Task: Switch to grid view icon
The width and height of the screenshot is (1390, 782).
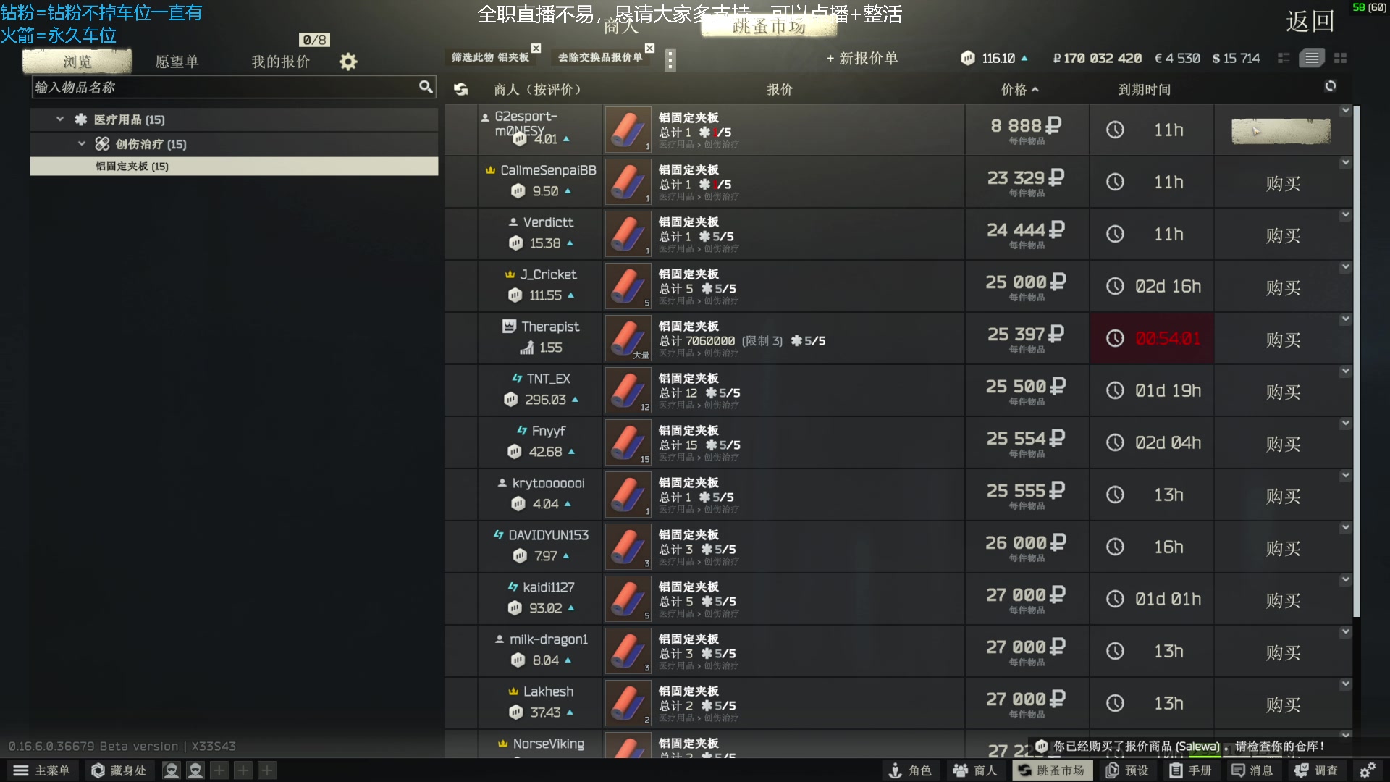Action: click(x=1340, y=58)
